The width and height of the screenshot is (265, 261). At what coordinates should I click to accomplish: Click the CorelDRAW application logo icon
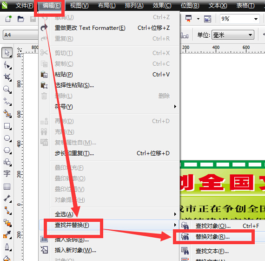click(5, 5)
